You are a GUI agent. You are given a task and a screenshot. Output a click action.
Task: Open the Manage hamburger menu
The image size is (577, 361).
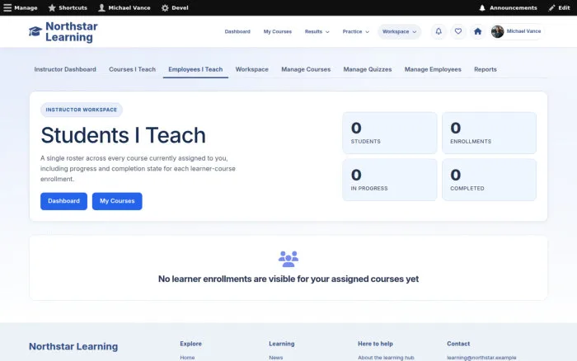(x=7, y=7)
